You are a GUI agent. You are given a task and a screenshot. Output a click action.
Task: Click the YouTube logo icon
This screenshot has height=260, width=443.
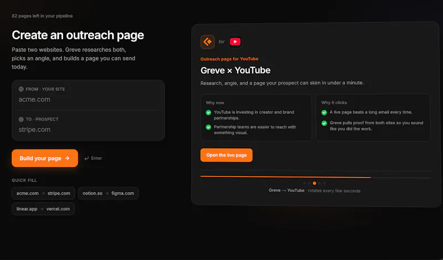pos(235,42)
